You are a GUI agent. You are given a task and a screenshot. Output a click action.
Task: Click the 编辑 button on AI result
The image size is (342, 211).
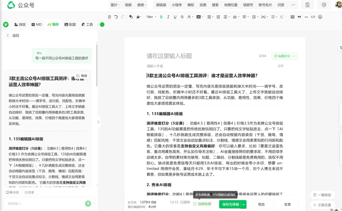coord(82,76)
